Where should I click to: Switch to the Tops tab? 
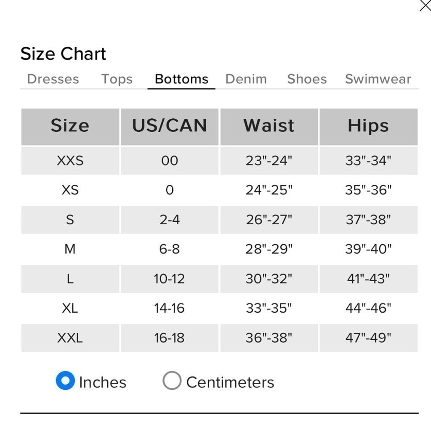(117, 79)
